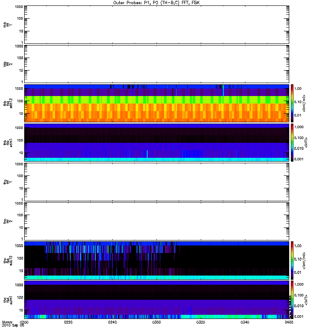Click the '1.000' tick on thc scm1 color bar
313x334 pixels.
tap(299, 284)
